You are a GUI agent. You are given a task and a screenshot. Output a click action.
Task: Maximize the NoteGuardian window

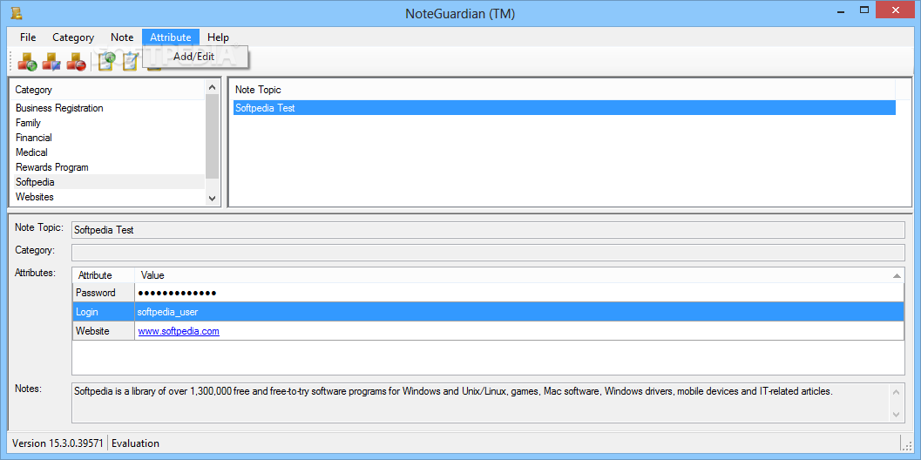863,10
